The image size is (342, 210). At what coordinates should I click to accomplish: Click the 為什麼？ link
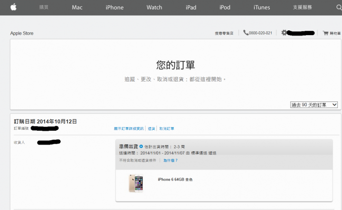171,160
